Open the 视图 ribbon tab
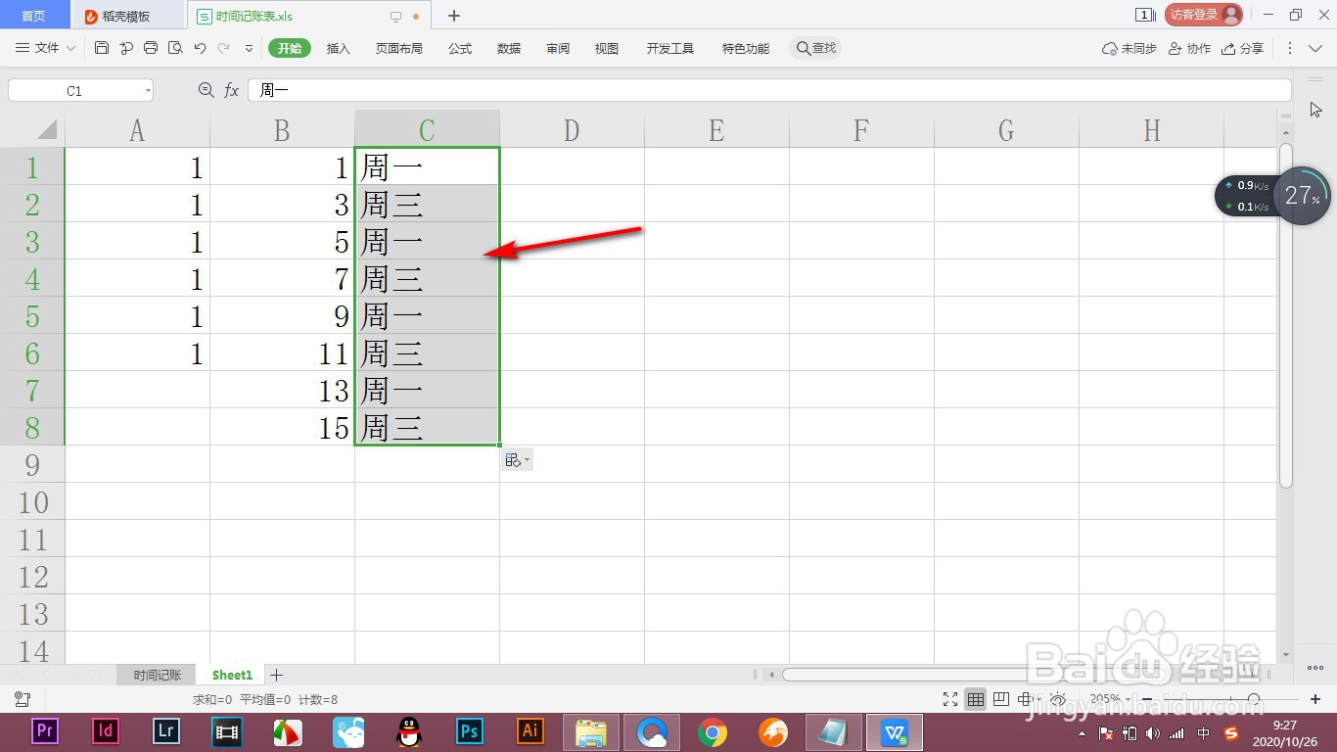 coord(607,48)
